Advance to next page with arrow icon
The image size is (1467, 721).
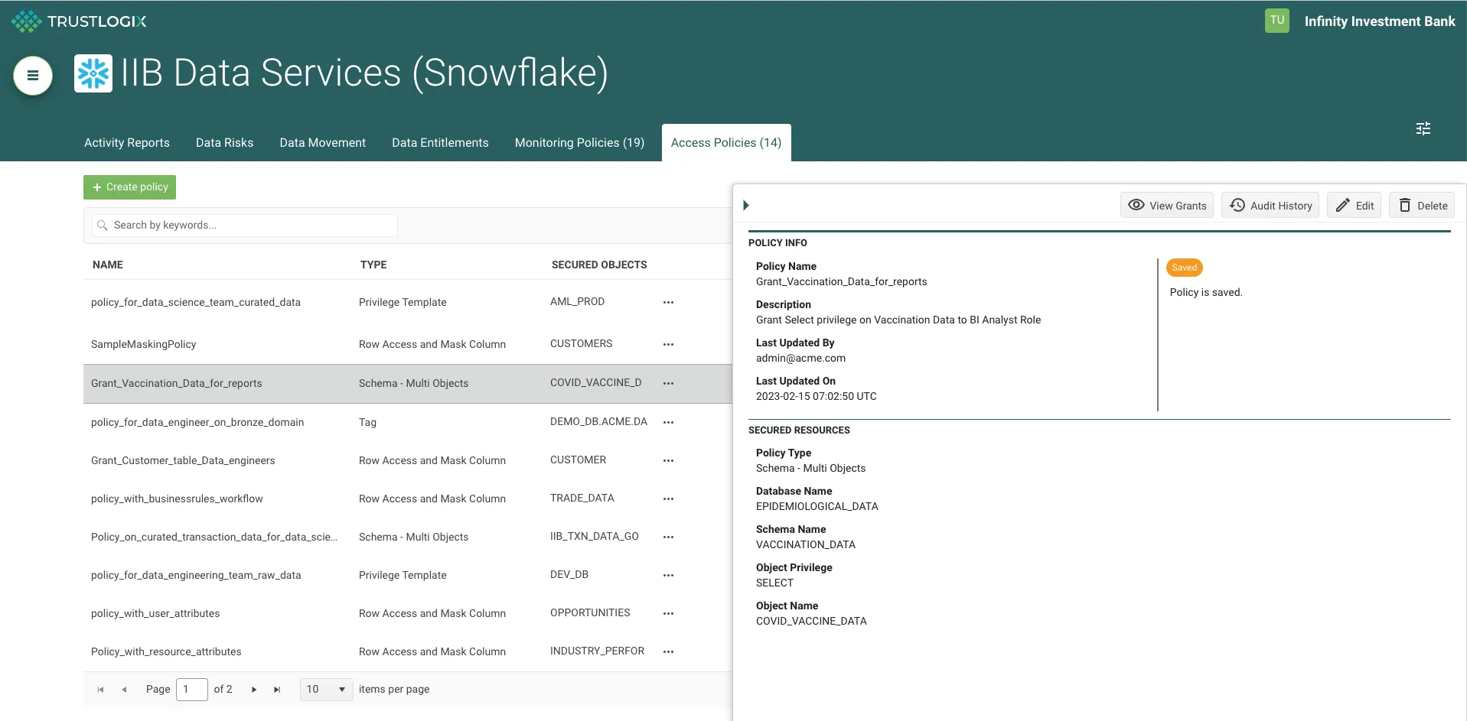click(x=253, y=689)
